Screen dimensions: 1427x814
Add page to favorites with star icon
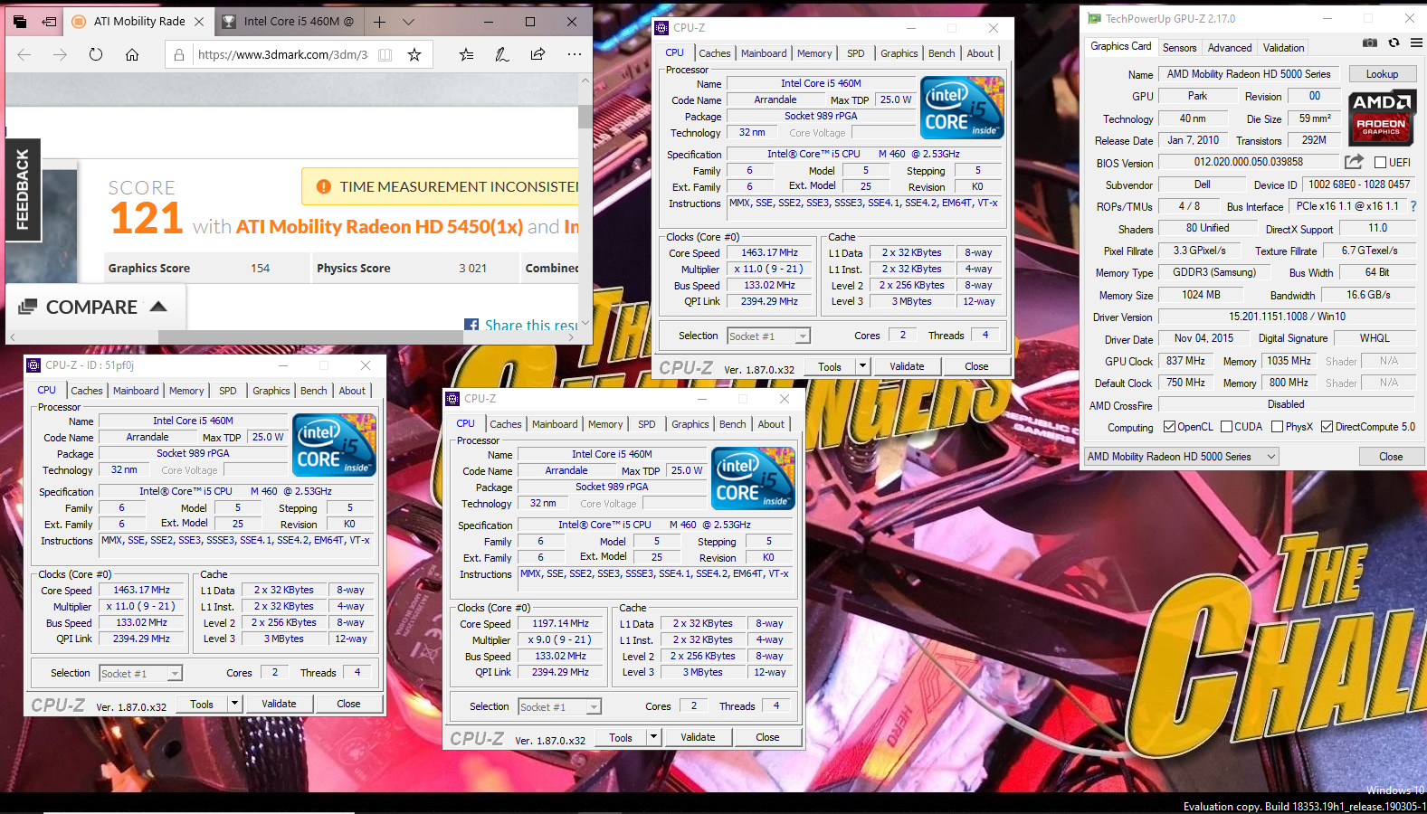414,54
